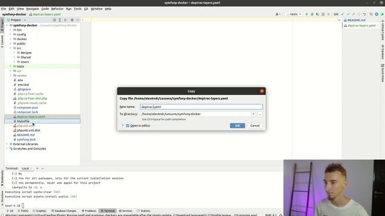The width and height of the screenshot is (385, 216).
Task: Click the Git commit checkmark icon
Action: pyautogui.click(x=348, y=14)
